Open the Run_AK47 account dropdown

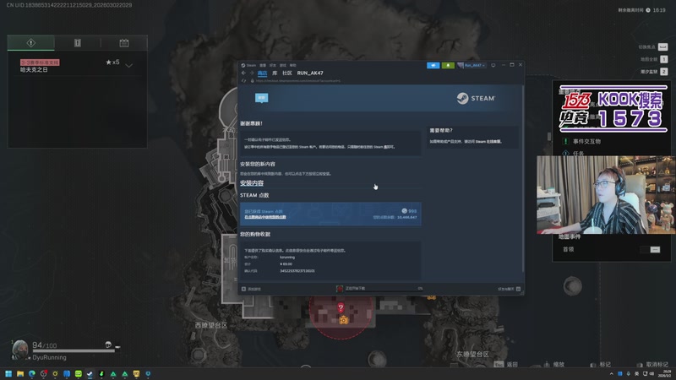[472, 65]
